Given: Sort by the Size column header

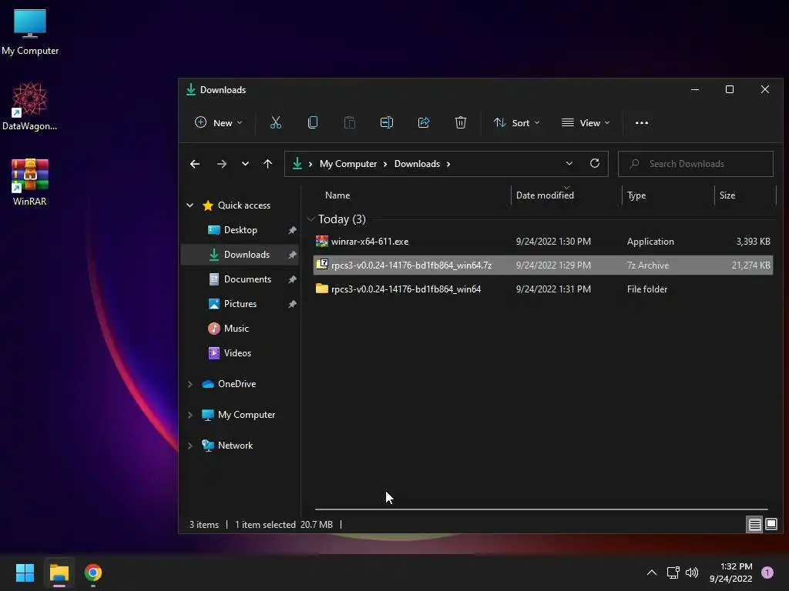Looking at the screenshot, I should (727, 195).
